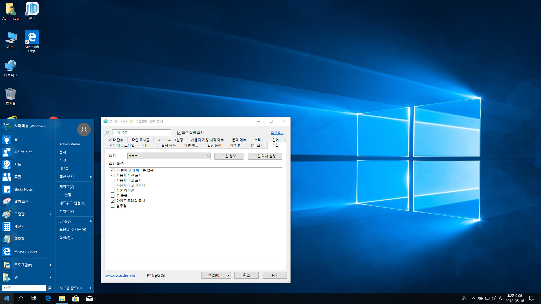Click the 검색 설정 search field

[x=141, y=133]
